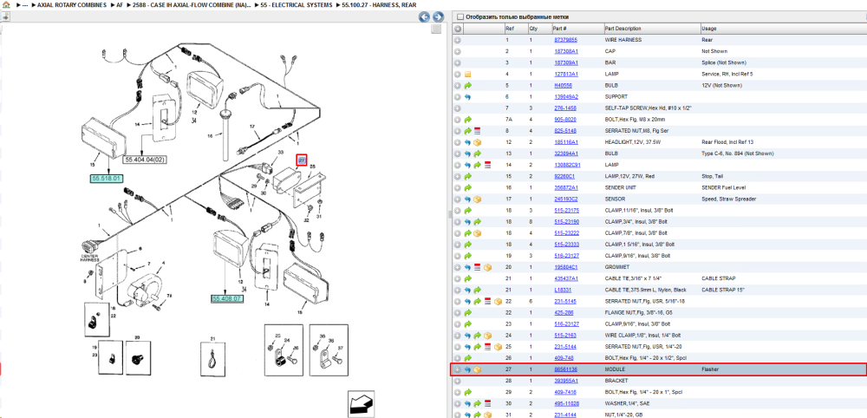
Task: Click blue arrow on MODULE 88561138 row
Action: pos(468,369)
